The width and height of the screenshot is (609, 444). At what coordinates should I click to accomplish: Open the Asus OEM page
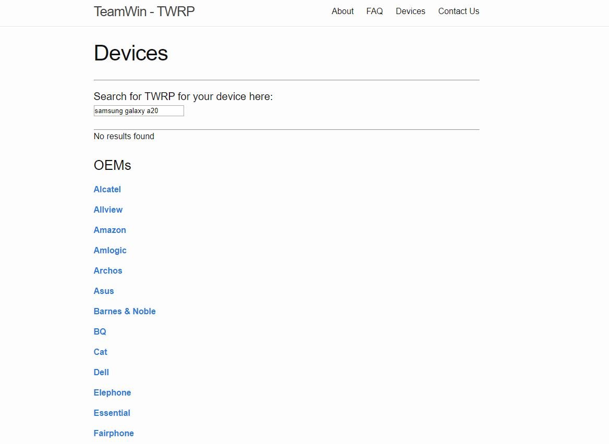pos(104,291)
